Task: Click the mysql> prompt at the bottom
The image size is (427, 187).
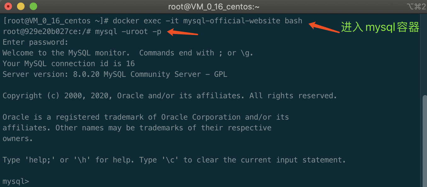Action: 15,181
